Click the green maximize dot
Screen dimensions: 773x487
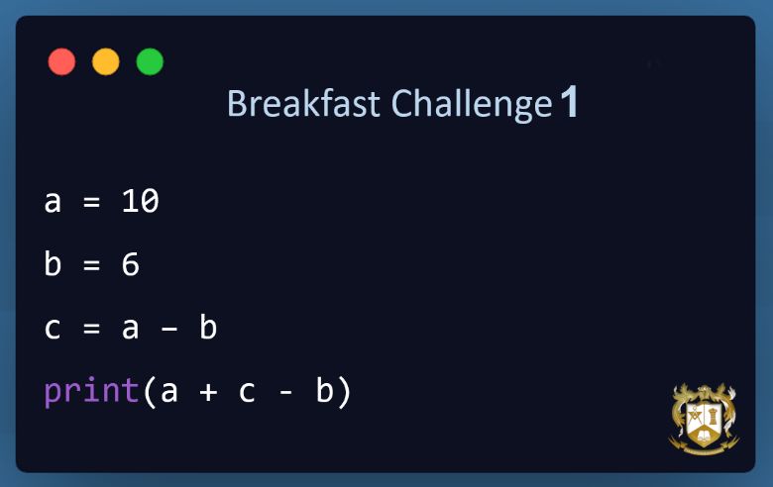[150, 61]
